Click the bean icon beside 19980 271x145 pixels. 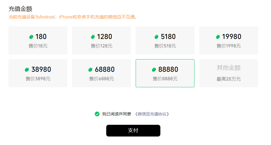pos(218,37)
